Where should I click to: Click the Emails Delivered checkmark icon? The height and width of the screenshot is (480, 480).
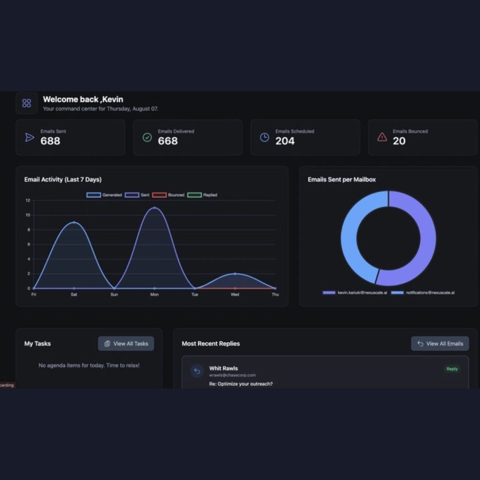pyautogui.click(x=147, y=137)
